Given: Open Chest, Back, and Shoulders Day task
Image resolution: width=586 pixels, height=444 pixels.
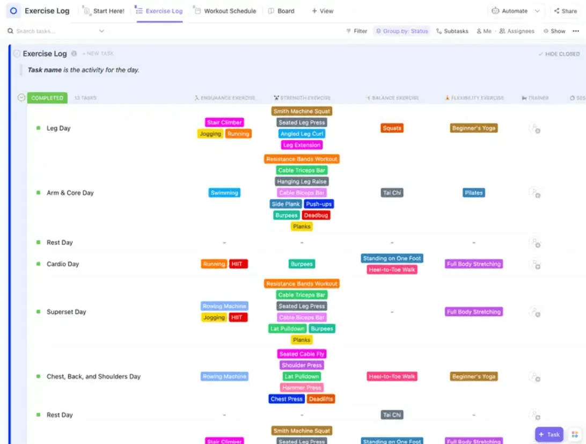Looking at the screenshot, I should (x=93, y=376).
